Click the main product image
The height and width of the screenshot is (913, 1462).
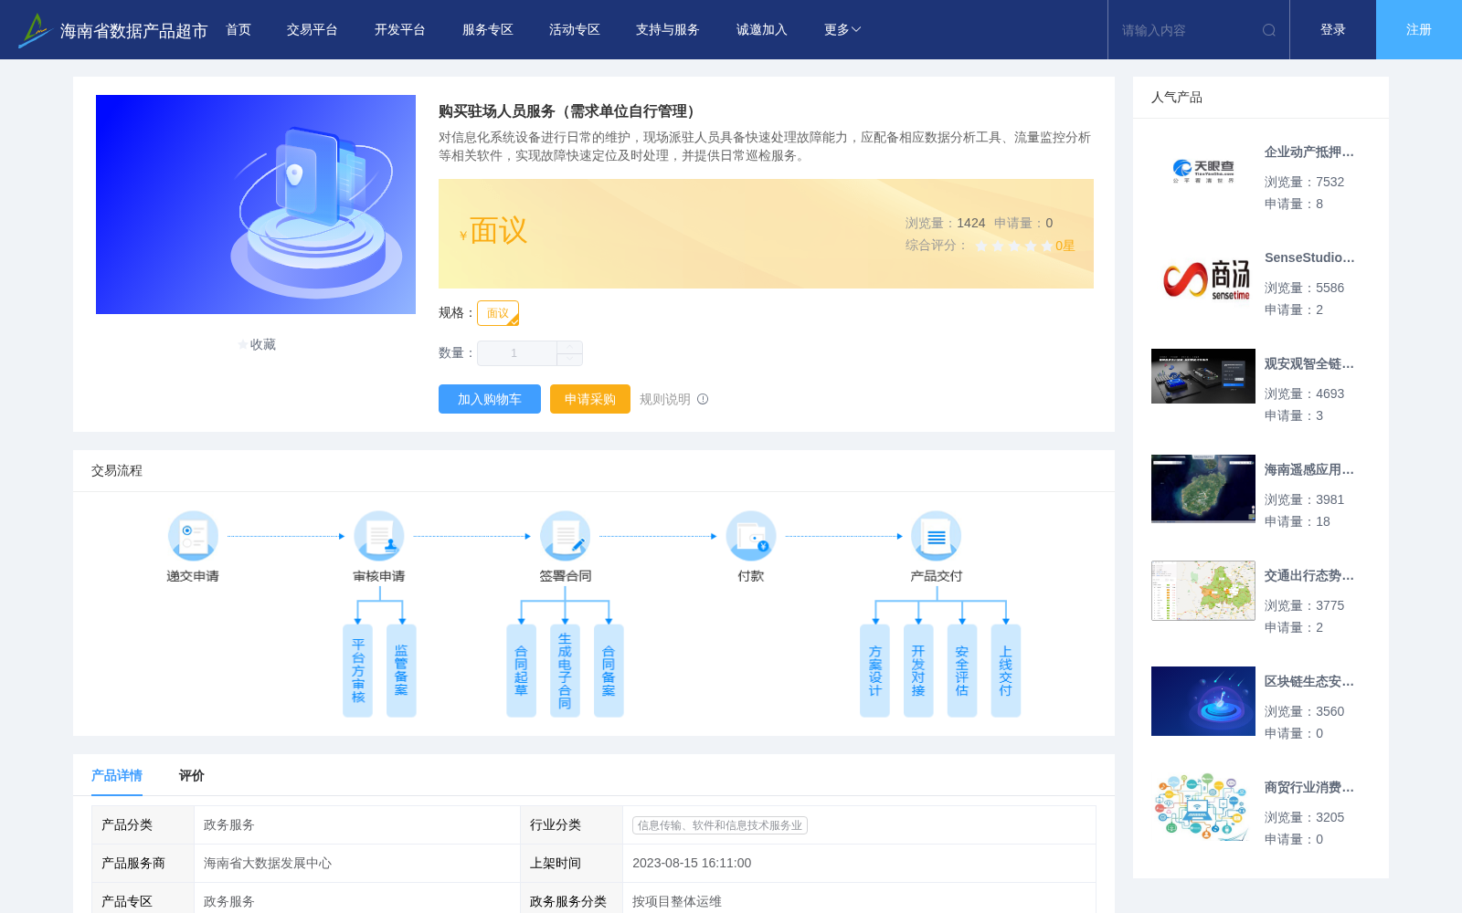pos(256,205)
